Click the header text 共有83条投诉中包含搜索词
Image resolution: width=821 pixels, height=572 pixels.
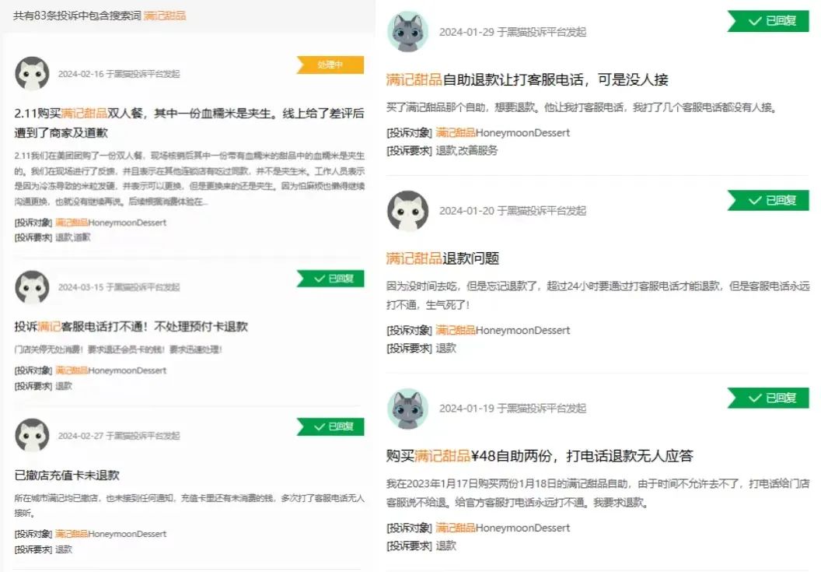coord(77,16)
